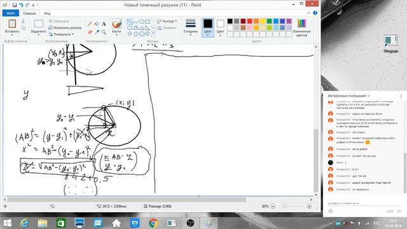This screenshot has width=407, height=229.
Task: Switch to the Вид ribbon tab
Action: [x=47, y=13]
